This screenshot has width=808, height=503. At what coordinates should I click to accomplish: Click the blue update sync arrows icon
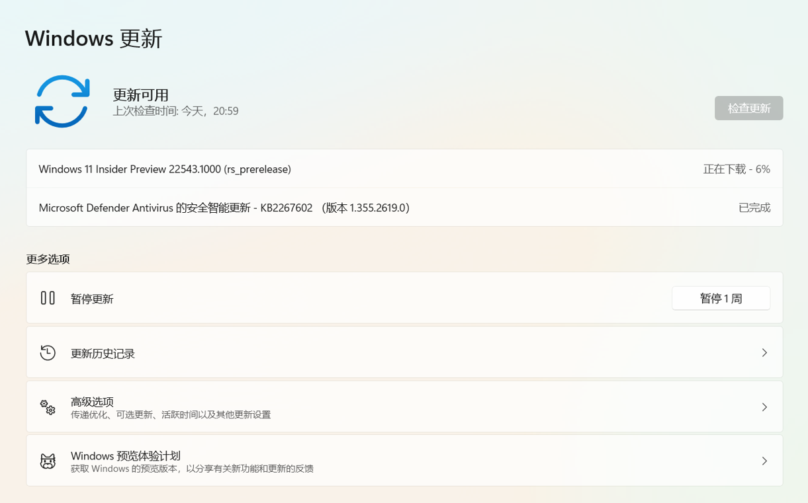click(x=62, y=101)
